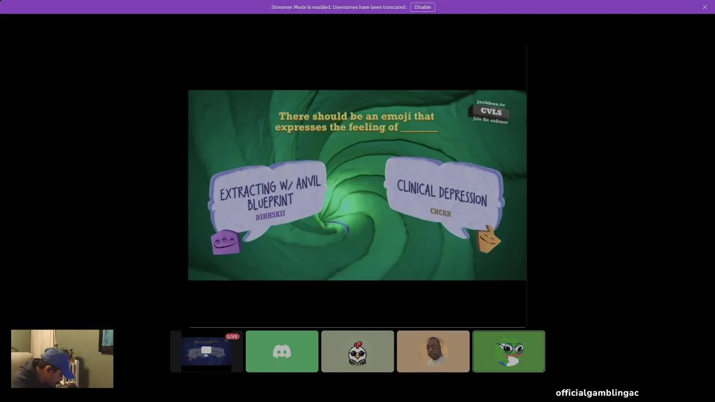
Task: Click the CVLS room code sign
Action: (489, 111)
